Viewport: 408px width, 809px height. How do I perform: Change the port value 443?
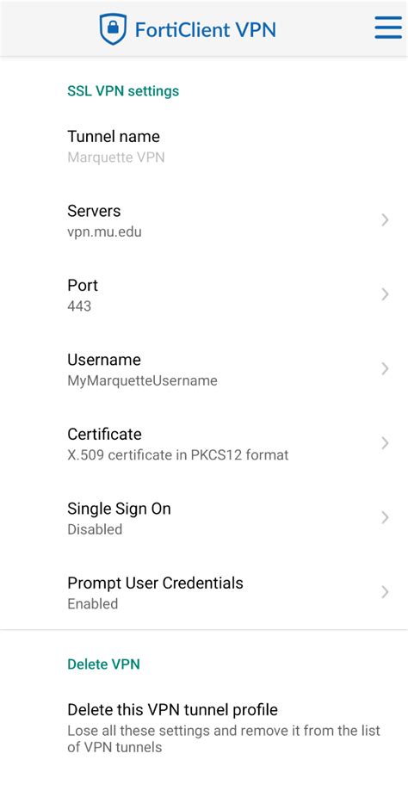pyautogui.click(x=79, y=306)
